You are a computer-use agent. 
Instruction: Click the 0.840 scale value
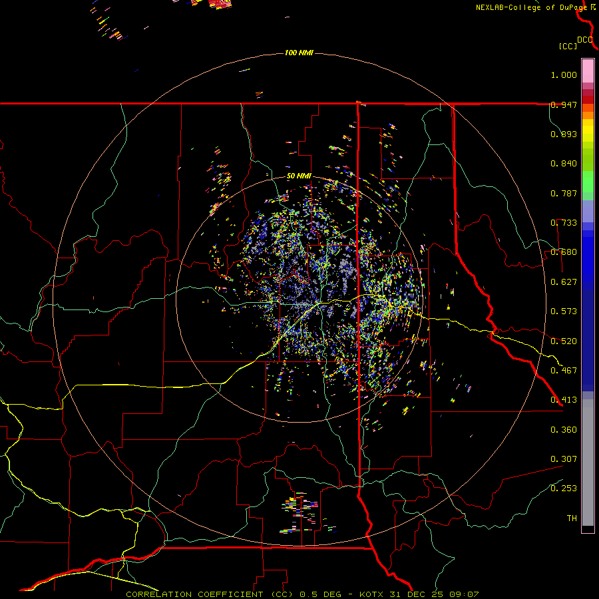[564, 164]
